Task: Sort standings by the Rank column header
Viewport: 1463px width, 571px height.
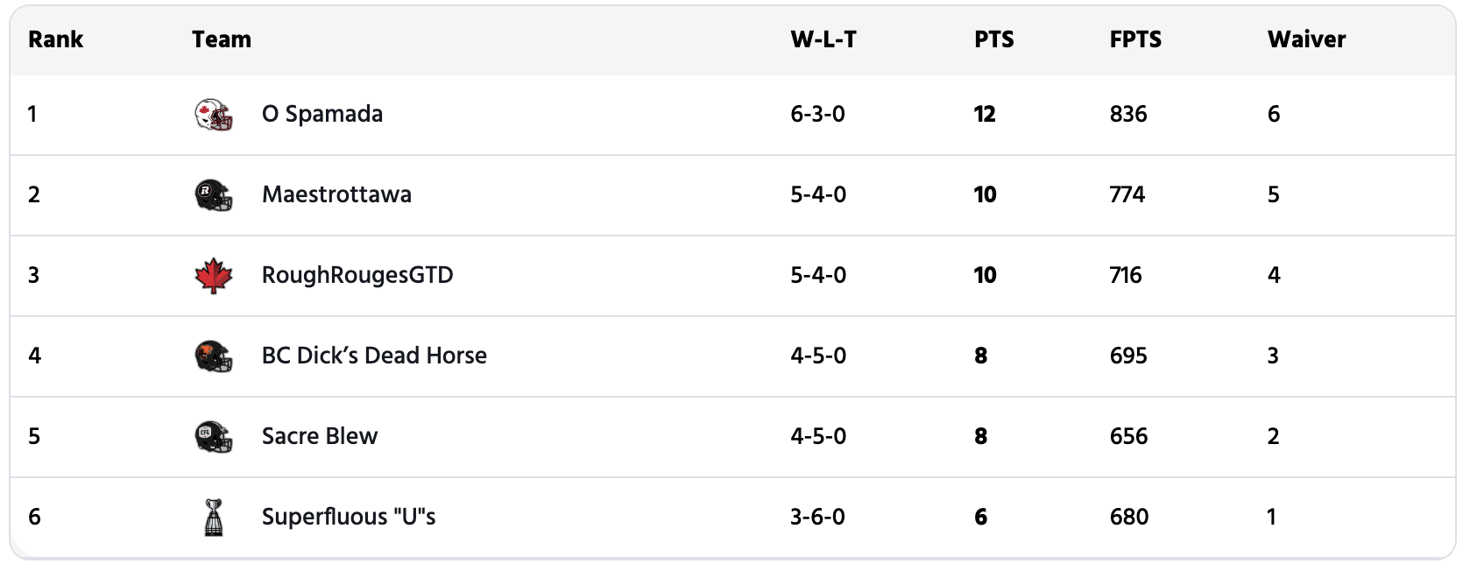Action: pos(55,39)
